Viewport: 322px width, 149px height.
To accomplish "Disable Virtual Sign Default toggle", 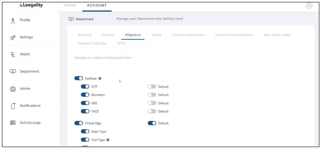I will 152,123.
